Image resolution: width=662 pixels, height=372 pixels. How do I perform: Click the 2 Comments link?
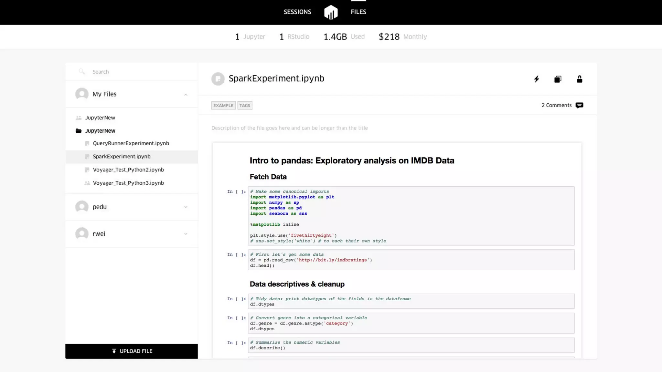(x=556, y=105)
